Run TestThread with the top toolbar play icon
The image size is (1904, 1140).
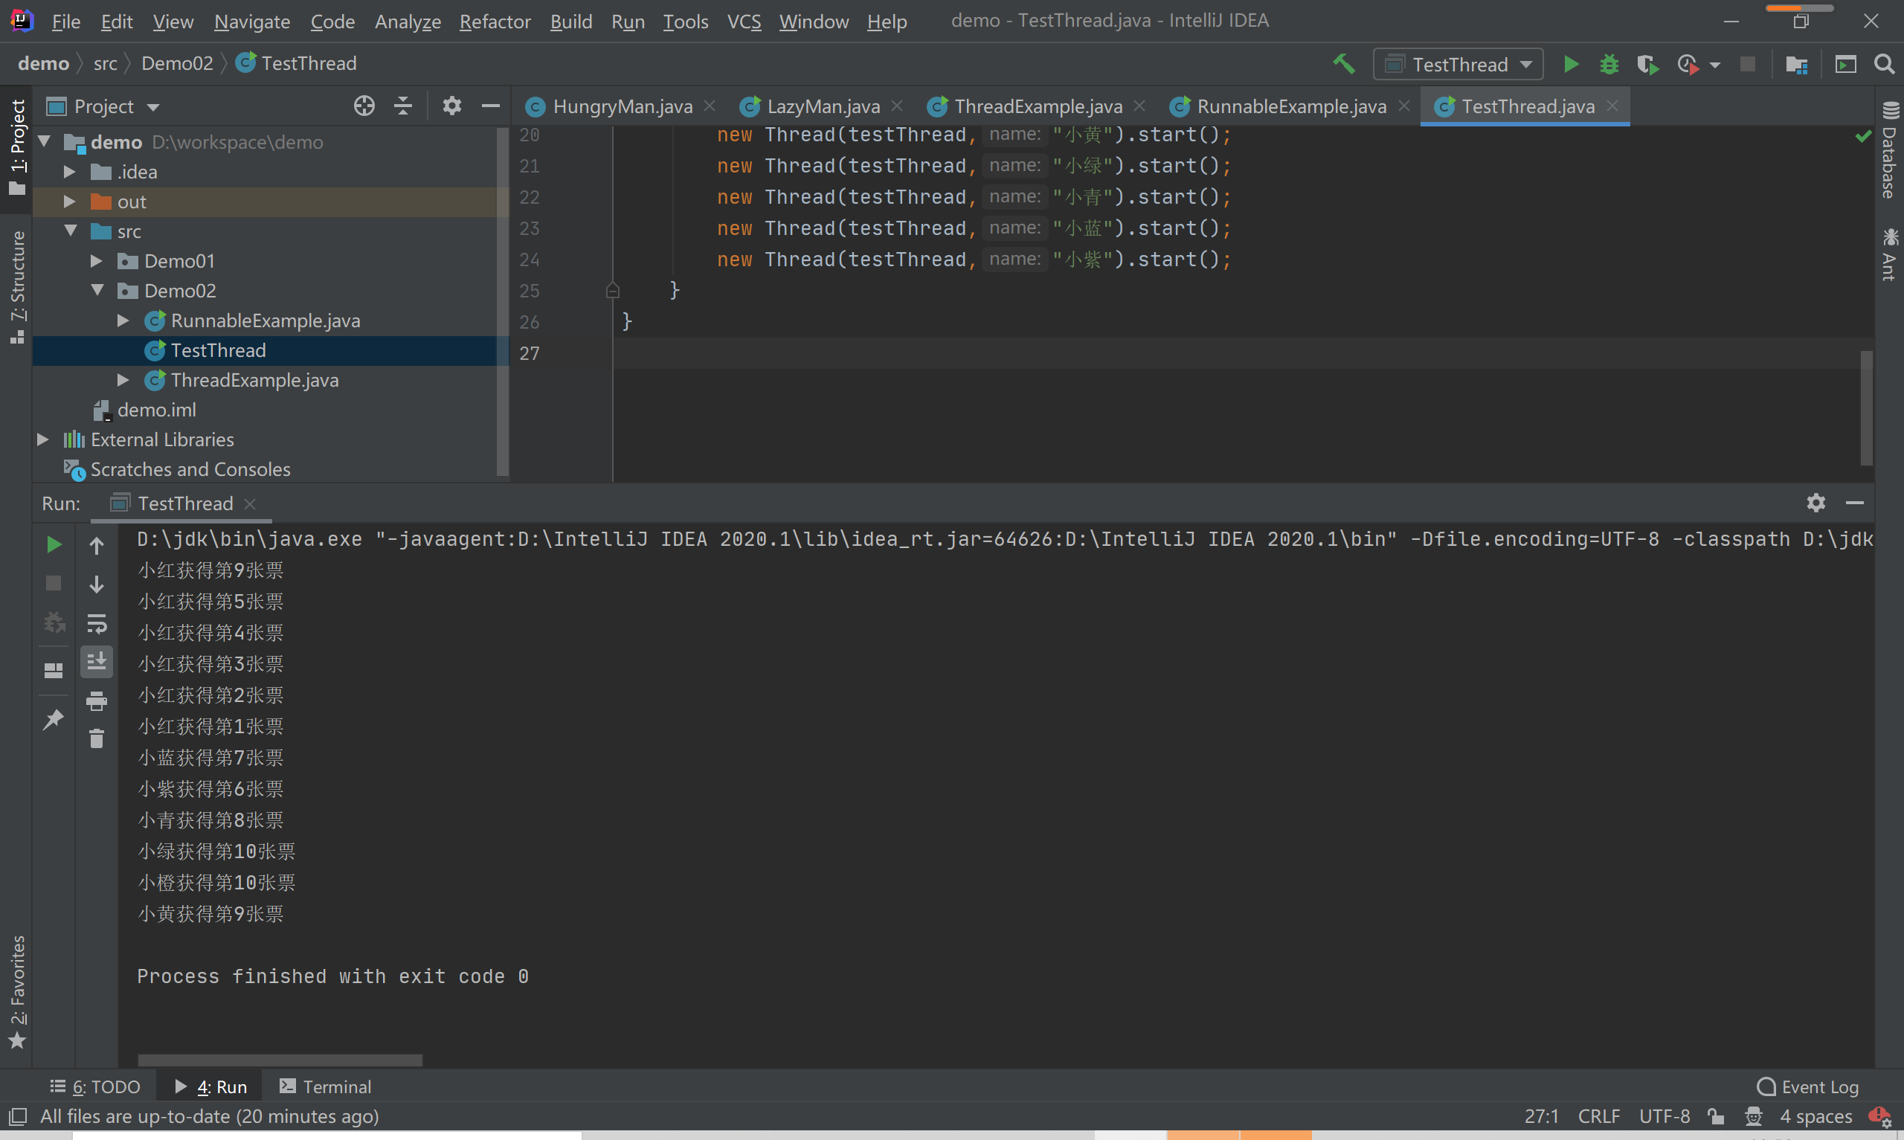[1572, 64]
